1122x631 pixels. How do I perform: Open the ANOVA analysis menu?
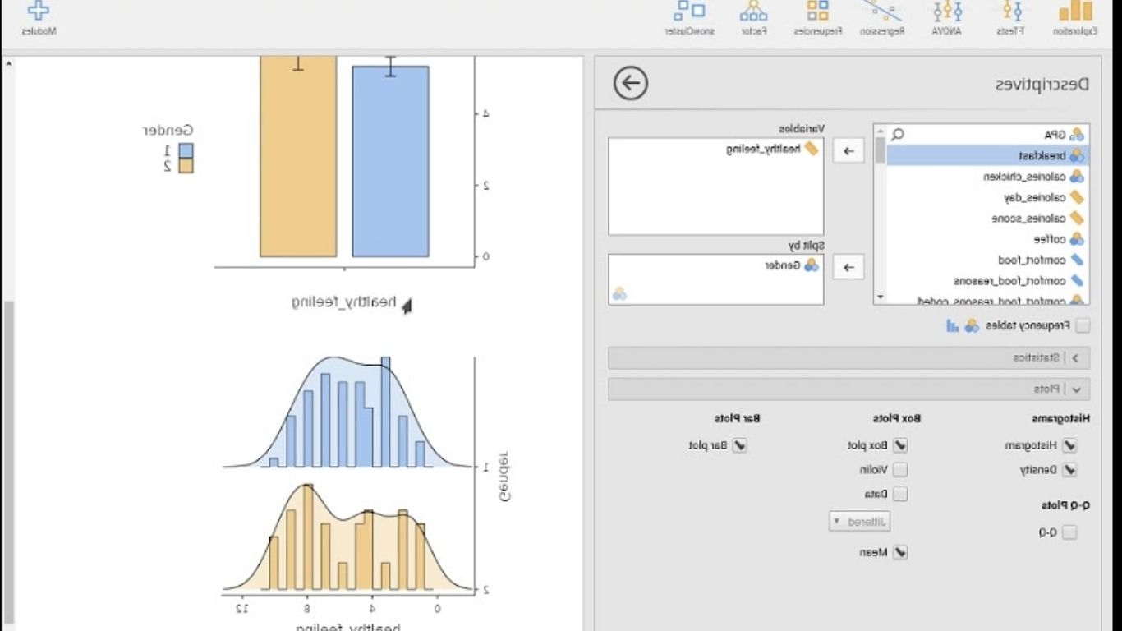947,18
